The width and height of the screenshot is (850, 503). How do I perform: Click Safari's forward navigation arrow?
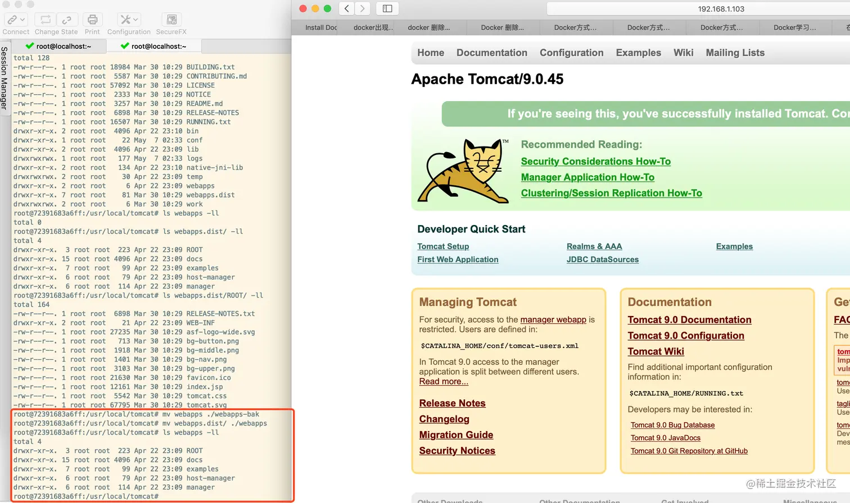(363, 8)
